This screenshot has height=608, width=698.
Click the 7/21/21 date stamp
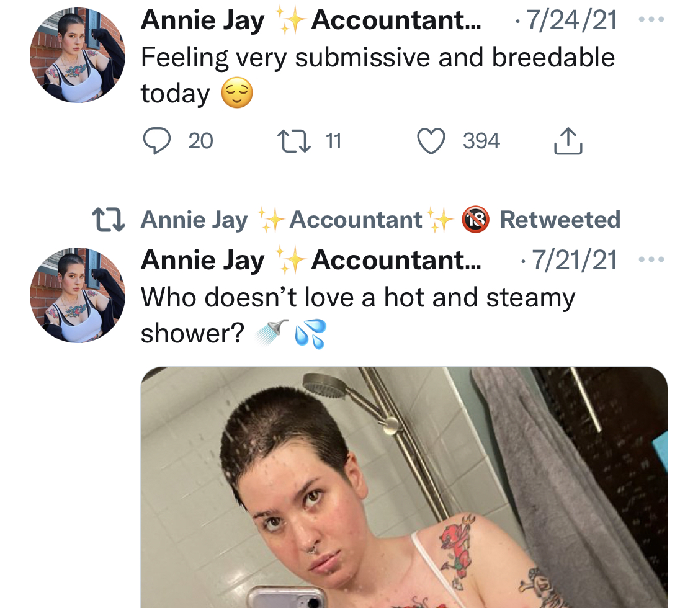pyautogui.click(x=575, y=260)
